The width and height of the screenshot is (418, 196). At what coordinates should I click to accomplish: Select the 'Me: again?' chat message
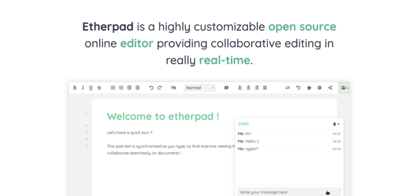pos(248,149)
